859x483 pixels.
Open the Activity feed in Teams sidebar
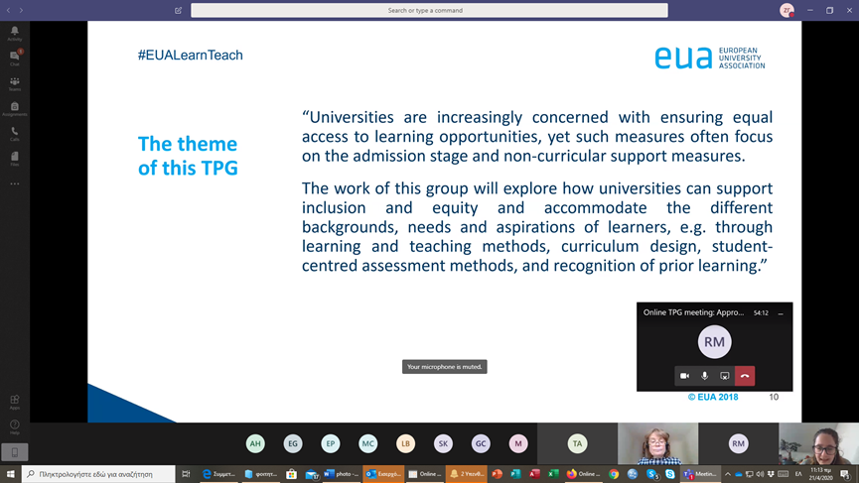pyautogui.click(x=14, y=34)
